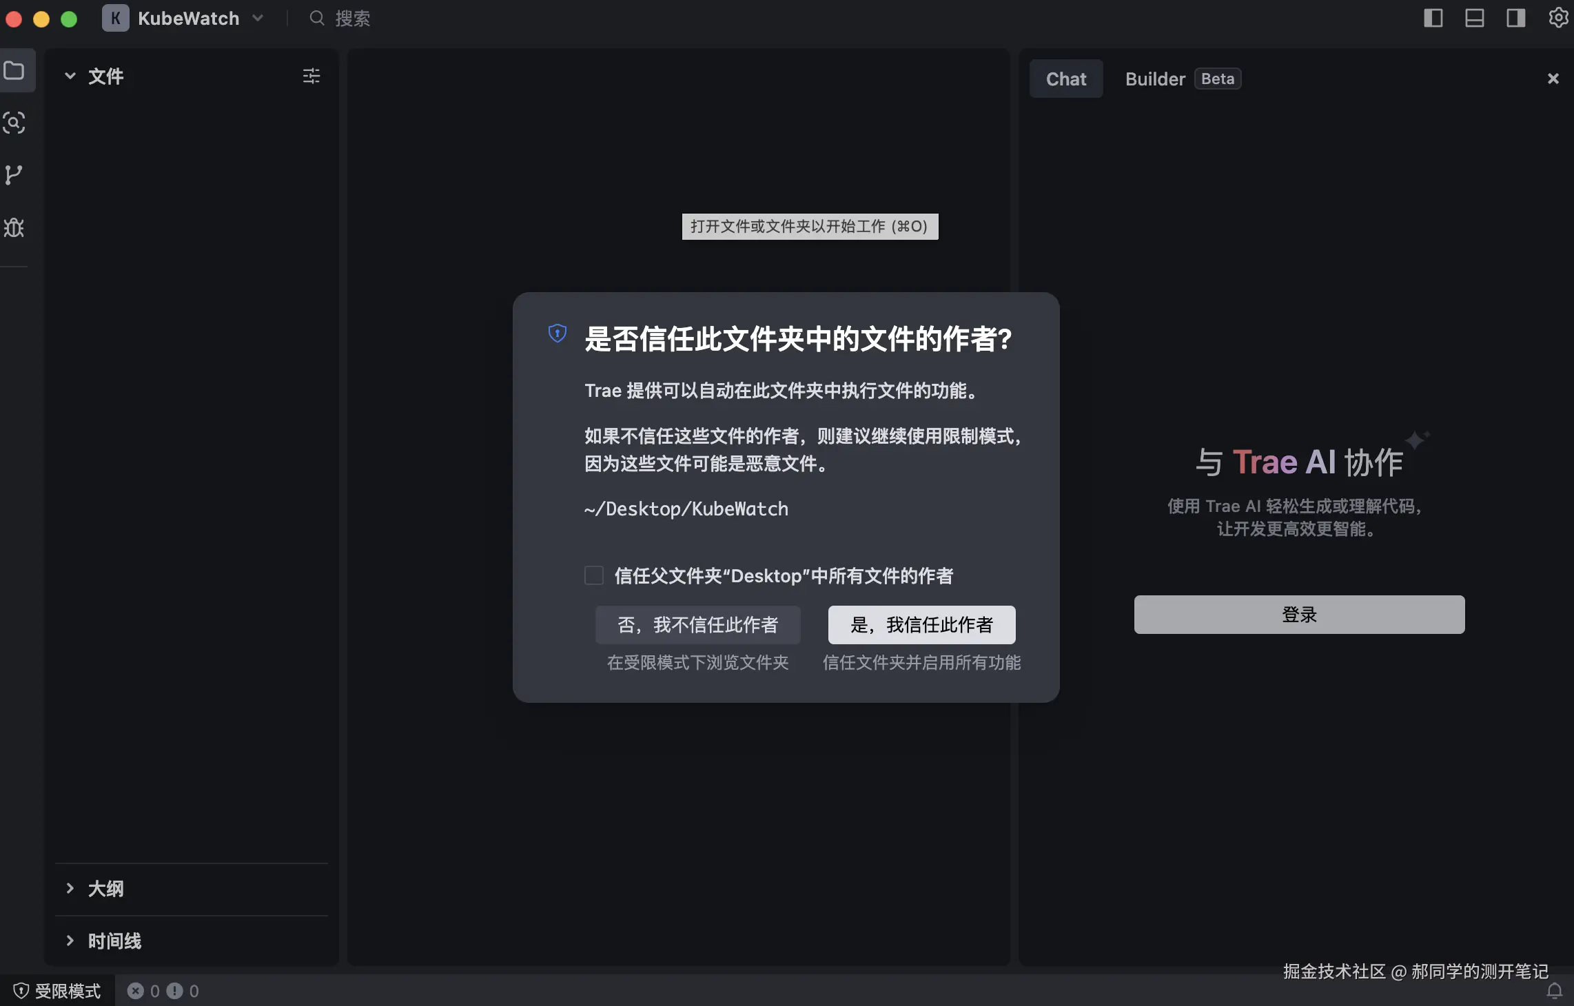Screen dimensions: 1574x1006
Task: Toggle the left sidebar layout icon
Action: click(1433, 18)
